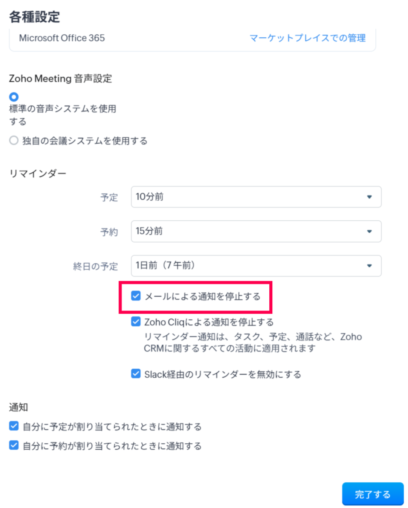Uncheck メールによる通知を停止する checkbox

click(x=136, y=296)
